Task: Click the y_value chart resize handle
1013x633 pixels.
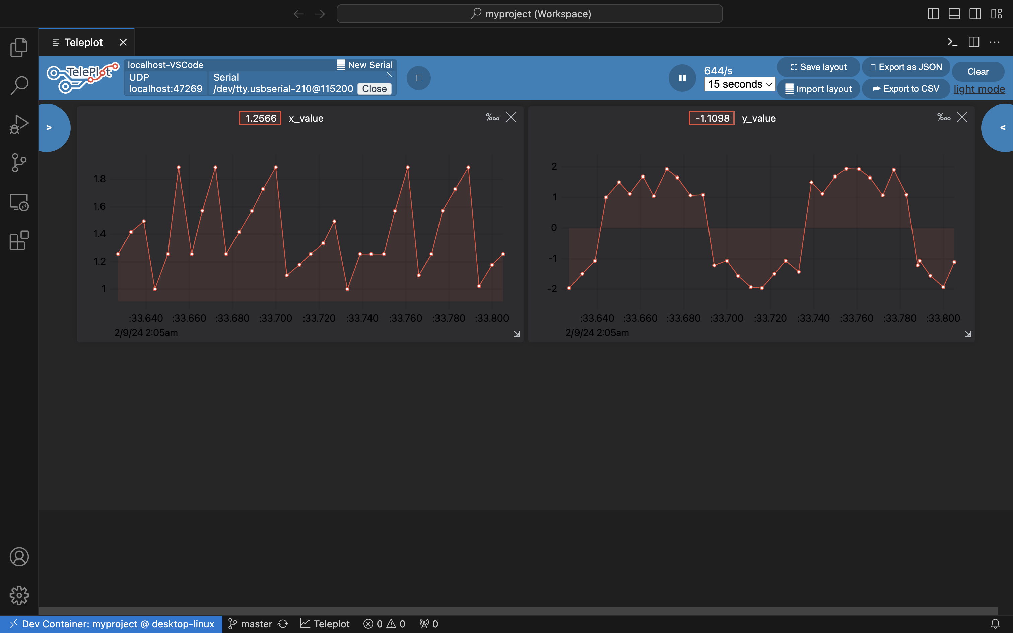Action: (x=968, y=334)
